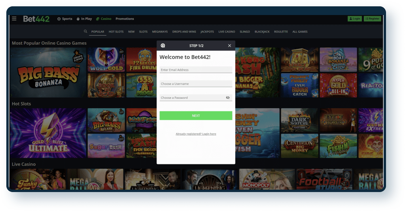Select the Drops and Wins tab
The image size is (405, 211).
point(184,32)
